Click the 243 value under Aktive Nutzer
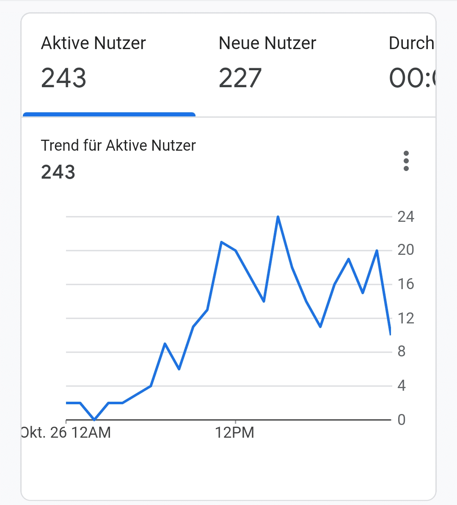This screenshot has height=505, width=457. (x=63, y=78)
